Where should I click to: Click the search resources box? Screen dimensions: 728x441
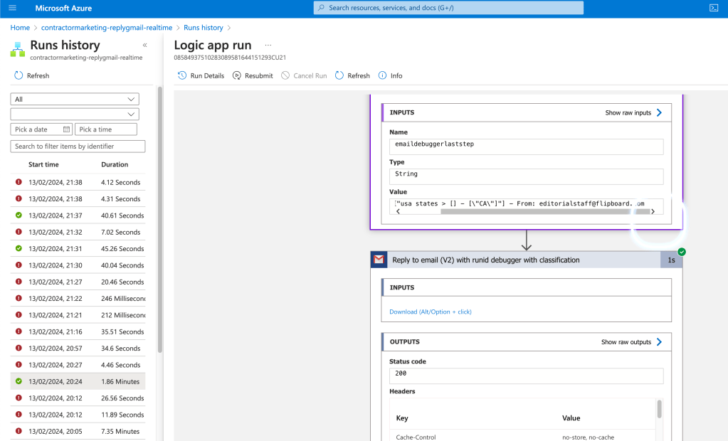coord(448,8)
